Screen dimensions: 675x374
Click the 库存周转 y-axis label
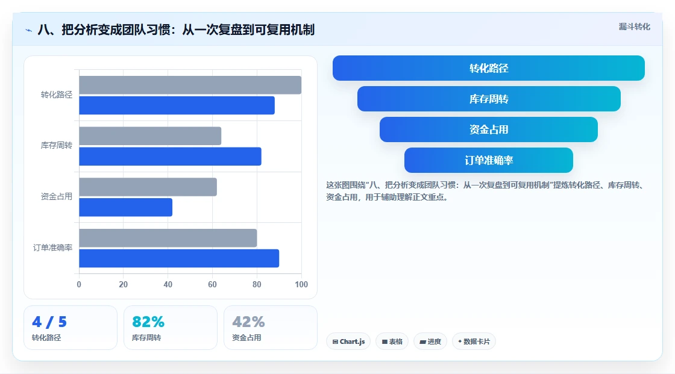point(57,146)
